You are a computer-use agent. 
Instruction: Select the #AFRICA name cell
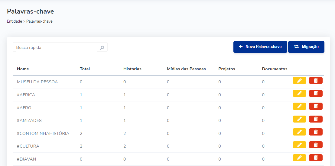click(26, 95)
